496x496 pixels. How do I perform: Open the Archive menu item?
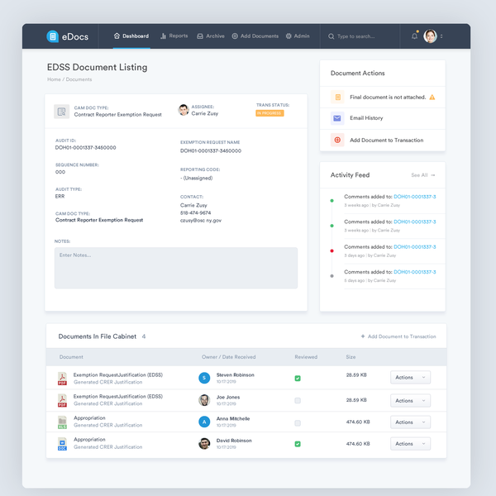211,36
